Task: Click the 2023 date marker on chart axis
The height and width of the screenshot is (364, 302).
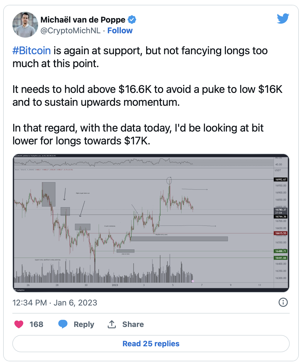Action: (x=115, y=285)
